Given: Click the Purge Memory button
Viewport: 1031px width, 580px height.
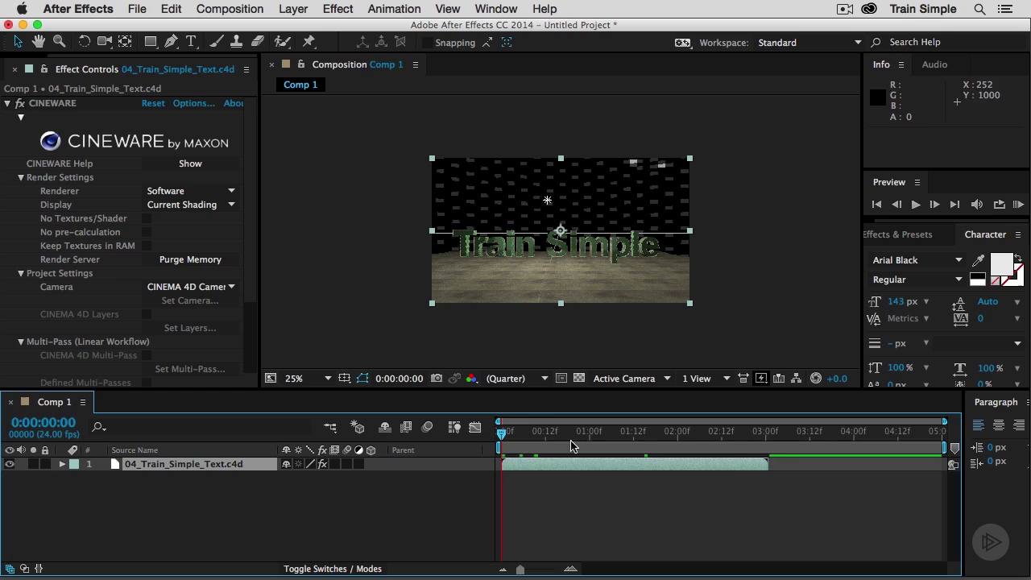Looking at the screenshot, I should (190, 259).
